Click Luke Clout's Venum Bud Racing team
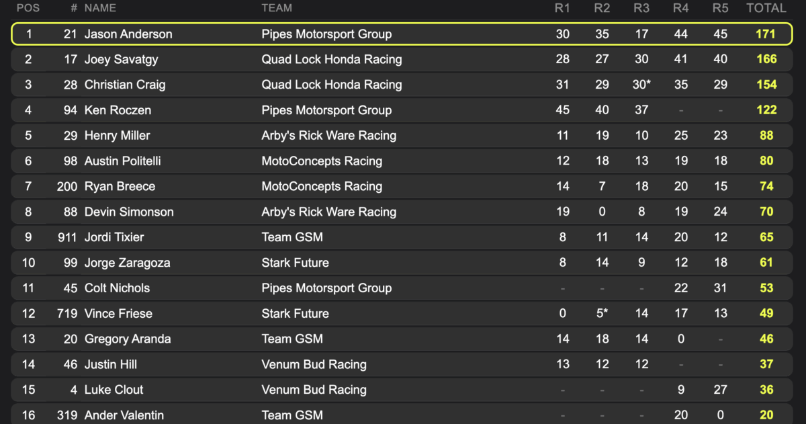The image size is (806, 424). [x=314, y=390]
